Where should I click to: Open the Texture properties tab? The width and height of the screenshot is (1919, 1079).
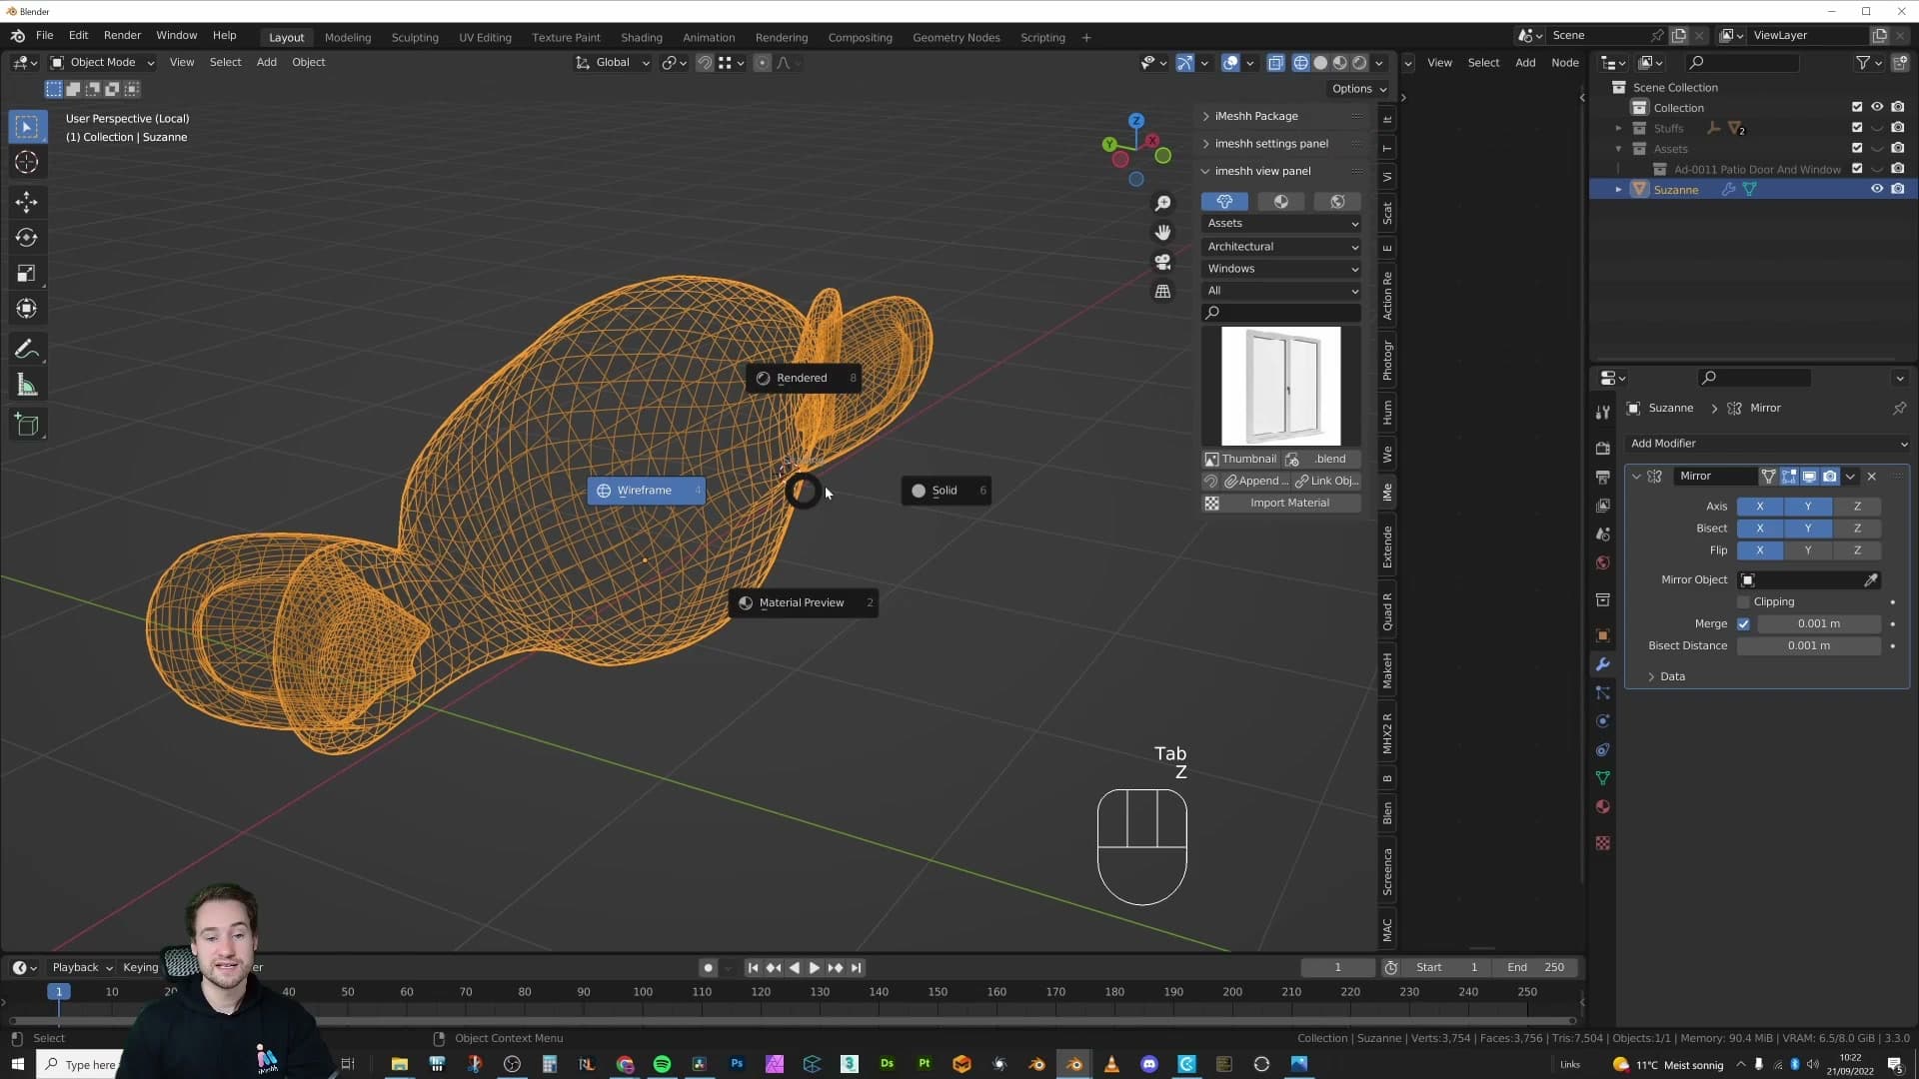(x=1603, y=843)
